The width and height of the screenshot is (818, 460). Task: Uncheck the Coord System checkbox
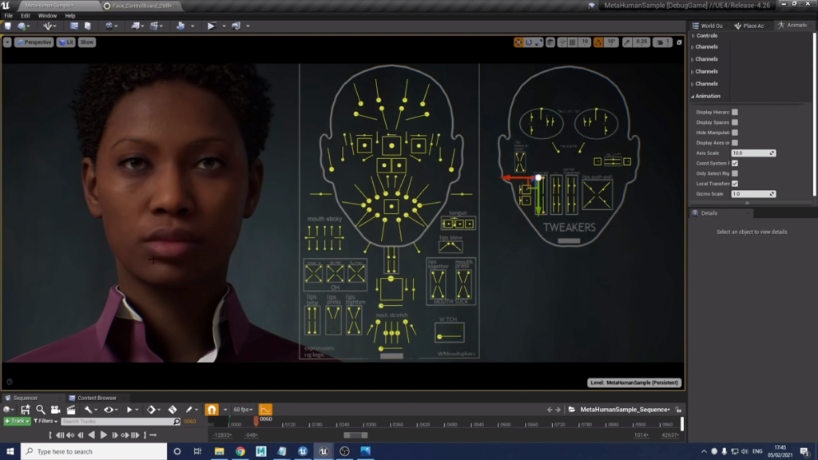[735, 163]
